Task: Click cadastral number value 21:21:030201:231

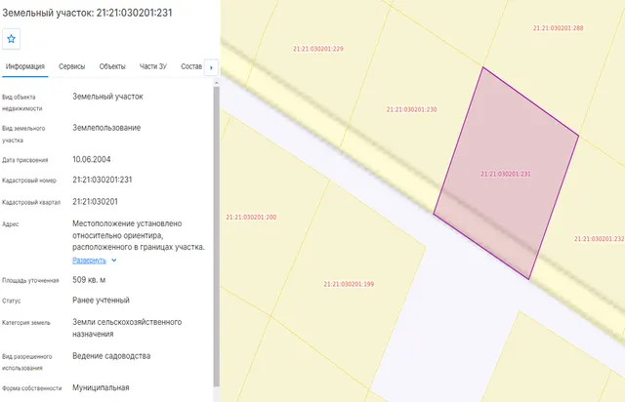Action: (102, 180)
